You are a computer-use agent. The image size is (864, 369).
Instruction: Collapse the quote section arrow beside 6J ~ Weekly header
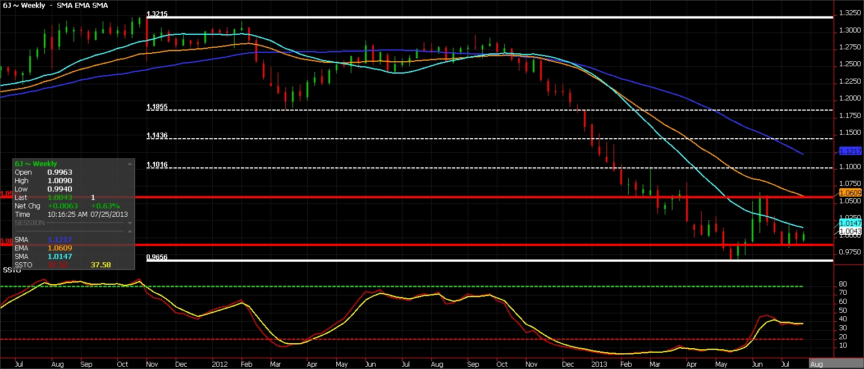[130, 163]
